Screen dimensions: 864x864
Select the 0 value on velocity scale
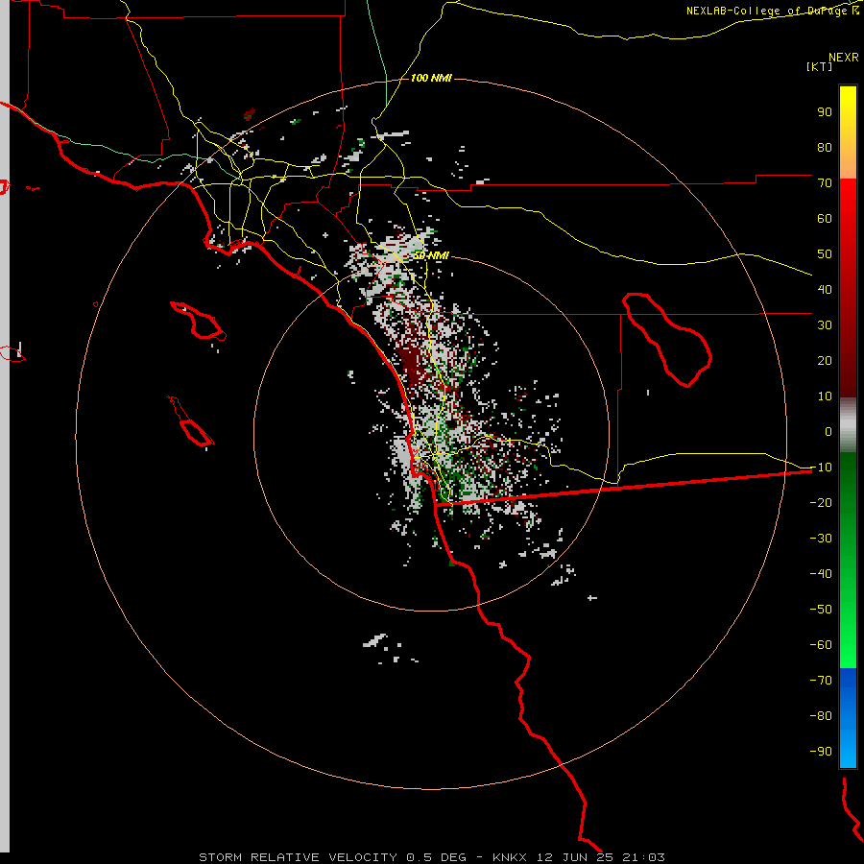tap(828, 432)
